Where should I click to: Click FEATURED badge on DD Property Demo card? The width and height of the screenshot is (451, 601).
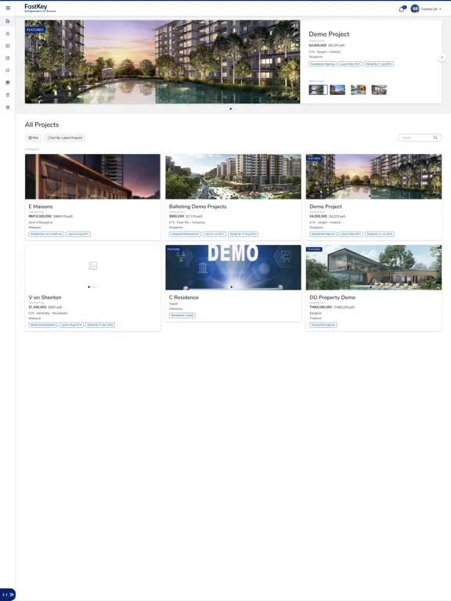314,249
